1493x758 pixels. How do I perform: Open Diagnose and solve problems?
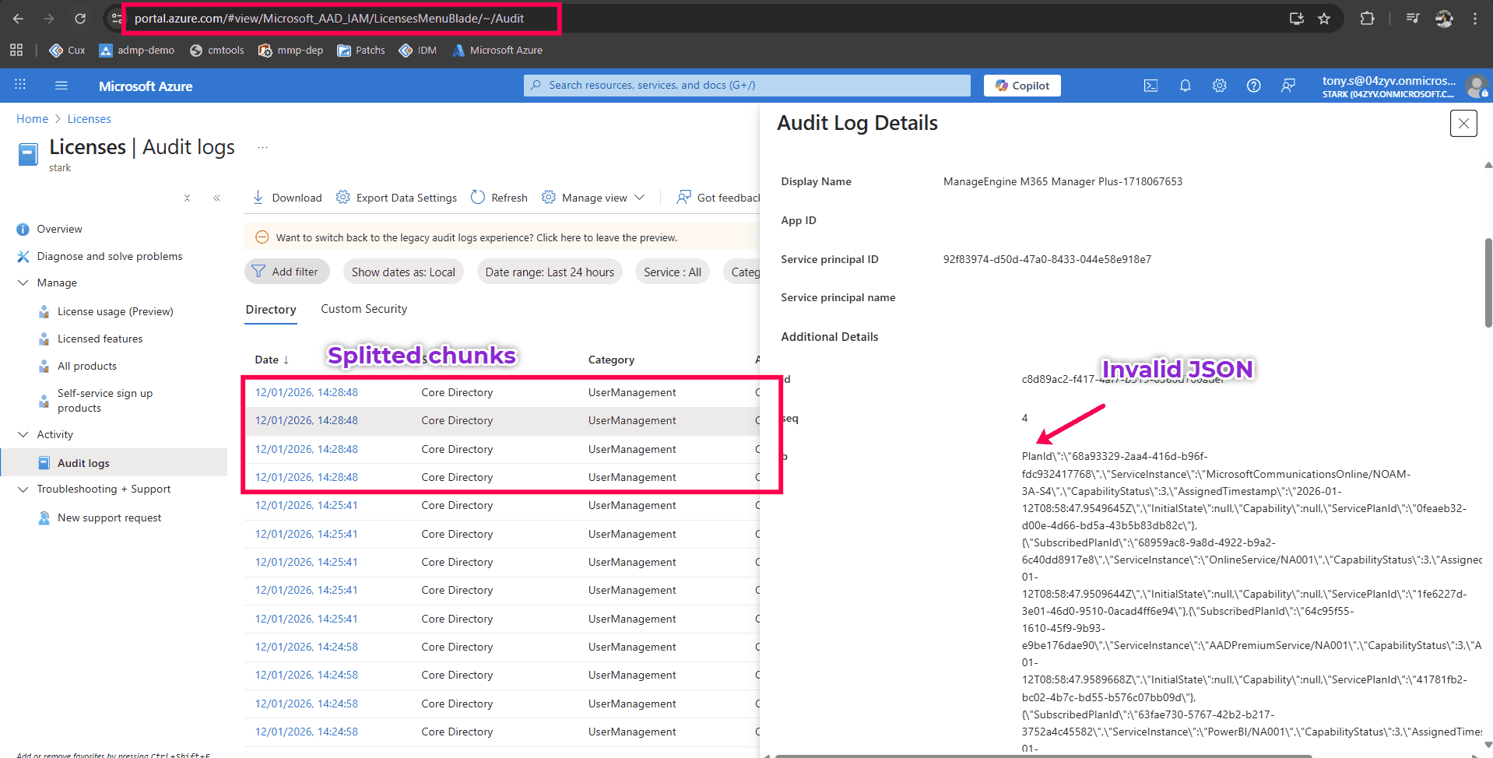pos(109,255)
